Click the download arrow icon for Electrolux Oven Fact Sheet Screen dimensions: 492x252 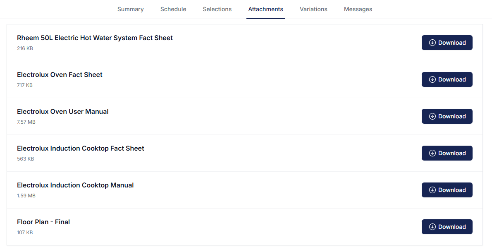pos(432,79)
